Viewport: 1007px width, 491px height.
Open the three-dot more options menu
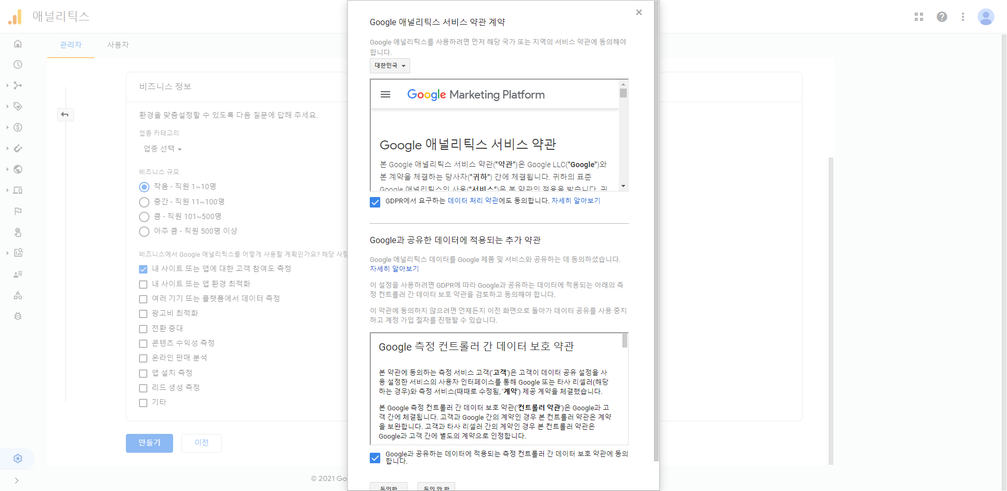coord(963,17)
